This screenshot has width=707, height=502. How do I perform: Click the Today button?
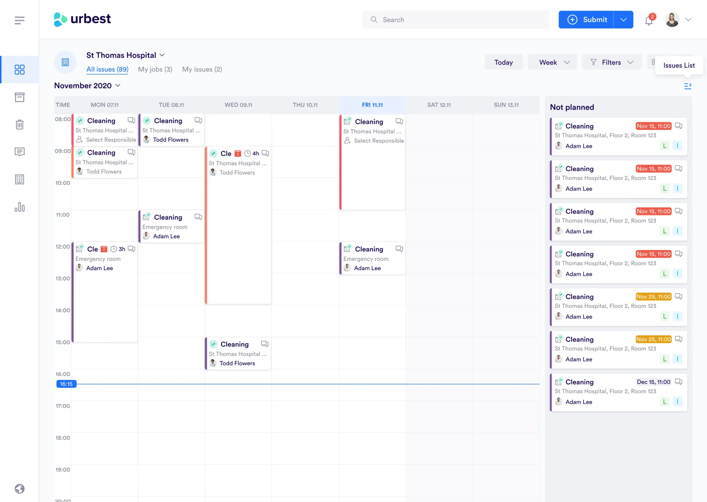pyautogui.click(x=503, y=62)
